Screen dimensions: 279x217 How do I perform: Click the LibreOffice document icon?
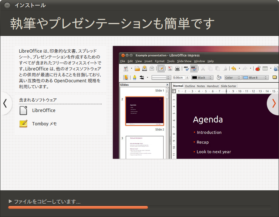point(23,111)
